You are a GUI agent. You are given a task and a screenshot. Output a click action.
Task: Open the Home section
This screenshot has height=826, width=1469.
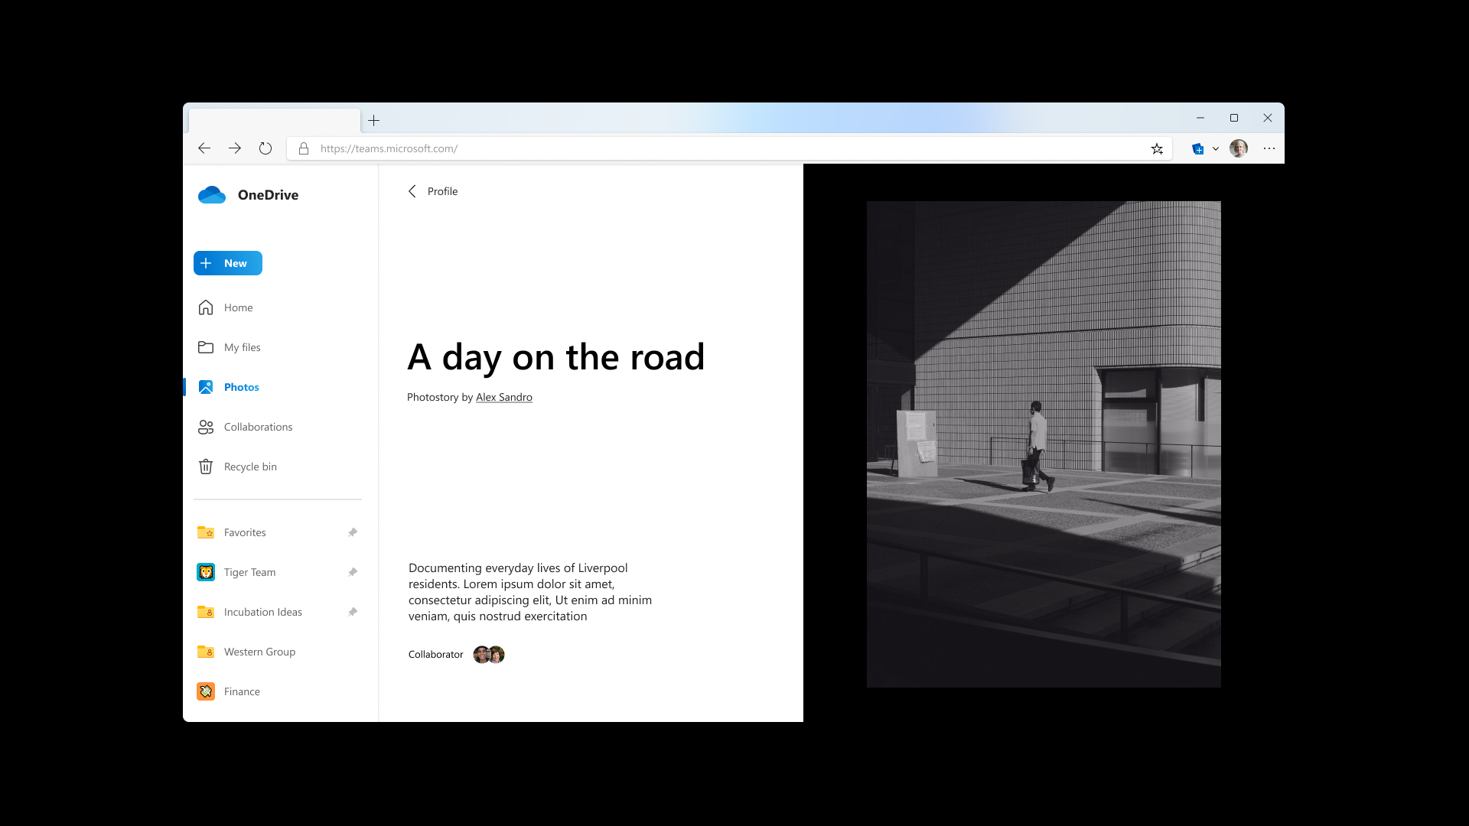[238, 307]
